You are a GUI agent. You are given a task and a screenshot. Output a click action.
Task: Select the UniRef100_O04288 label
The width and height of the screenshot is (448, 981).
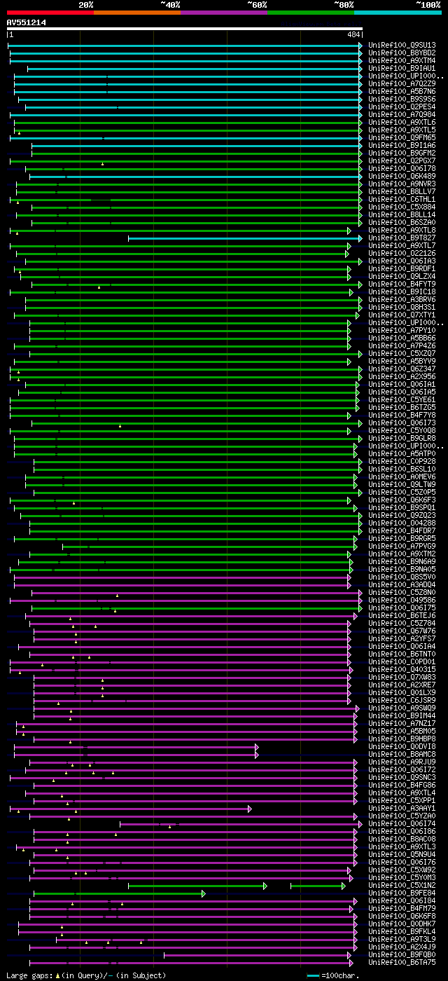click(402, 523)
